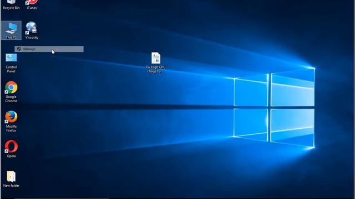Viewport: 355px width, 199px height.
Task: Choose Manage from the context menu
Action: pyautogui.click(x=49, y=49)
